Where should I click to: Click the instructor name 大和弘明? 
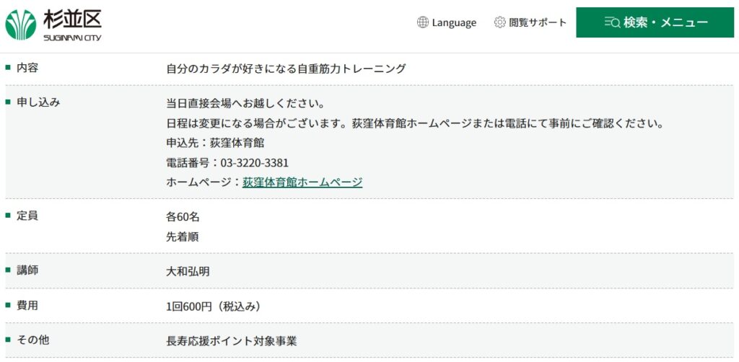click(188, 272)
